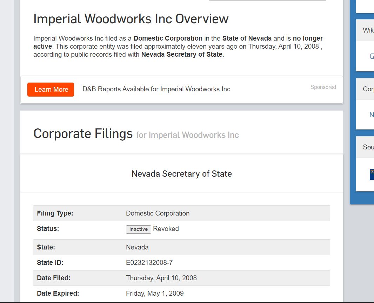The height and width of the screenshot is (303, 374).
Task: Open the blue link under the Corp sidebar header
Action: click(372, 115)
